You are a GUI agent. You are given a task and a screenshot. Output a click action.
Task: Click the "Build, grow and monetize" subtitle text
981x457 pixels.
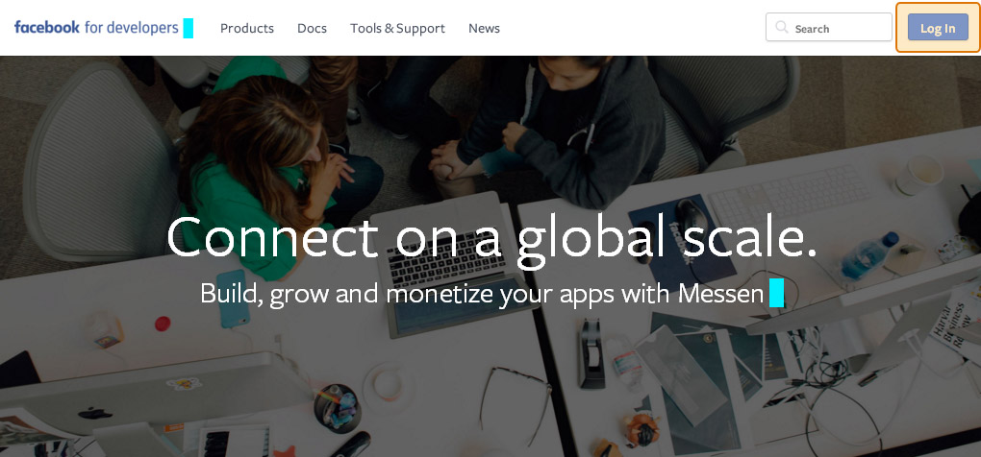coord(482,294)
